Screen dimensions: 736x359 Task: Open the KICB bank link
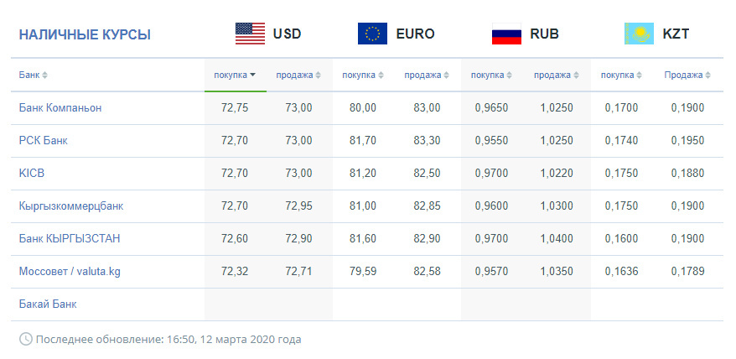pyautogui.click(x=32, y=174)
